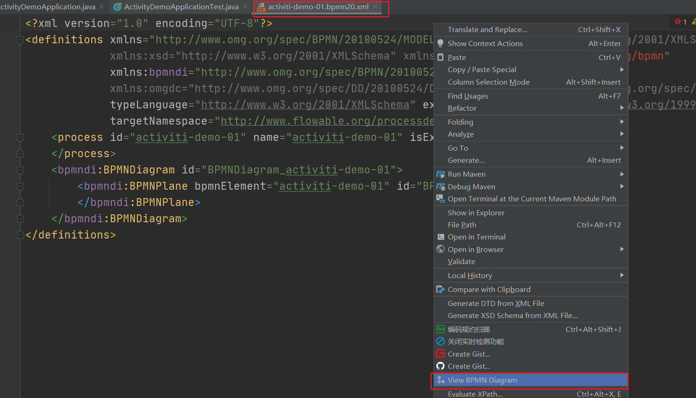
Task: Select Evaluate XPath... entry
Action: pos(531,393)
